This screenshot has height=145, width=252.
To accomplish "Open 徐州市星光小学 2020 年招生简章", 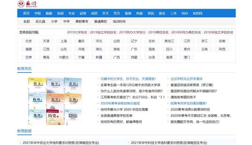I will pos(124,109).
